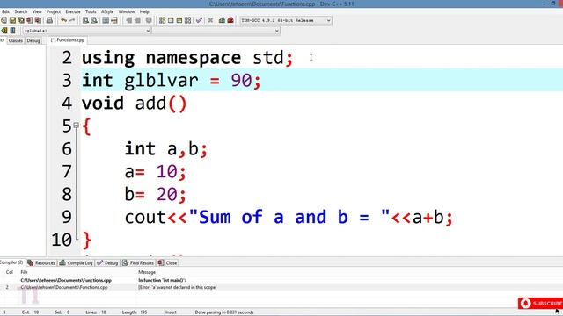Click the Insert mode status bar entry
Image resolution: width=563 pixels, height=316 pixels.
tap(171, 312)
